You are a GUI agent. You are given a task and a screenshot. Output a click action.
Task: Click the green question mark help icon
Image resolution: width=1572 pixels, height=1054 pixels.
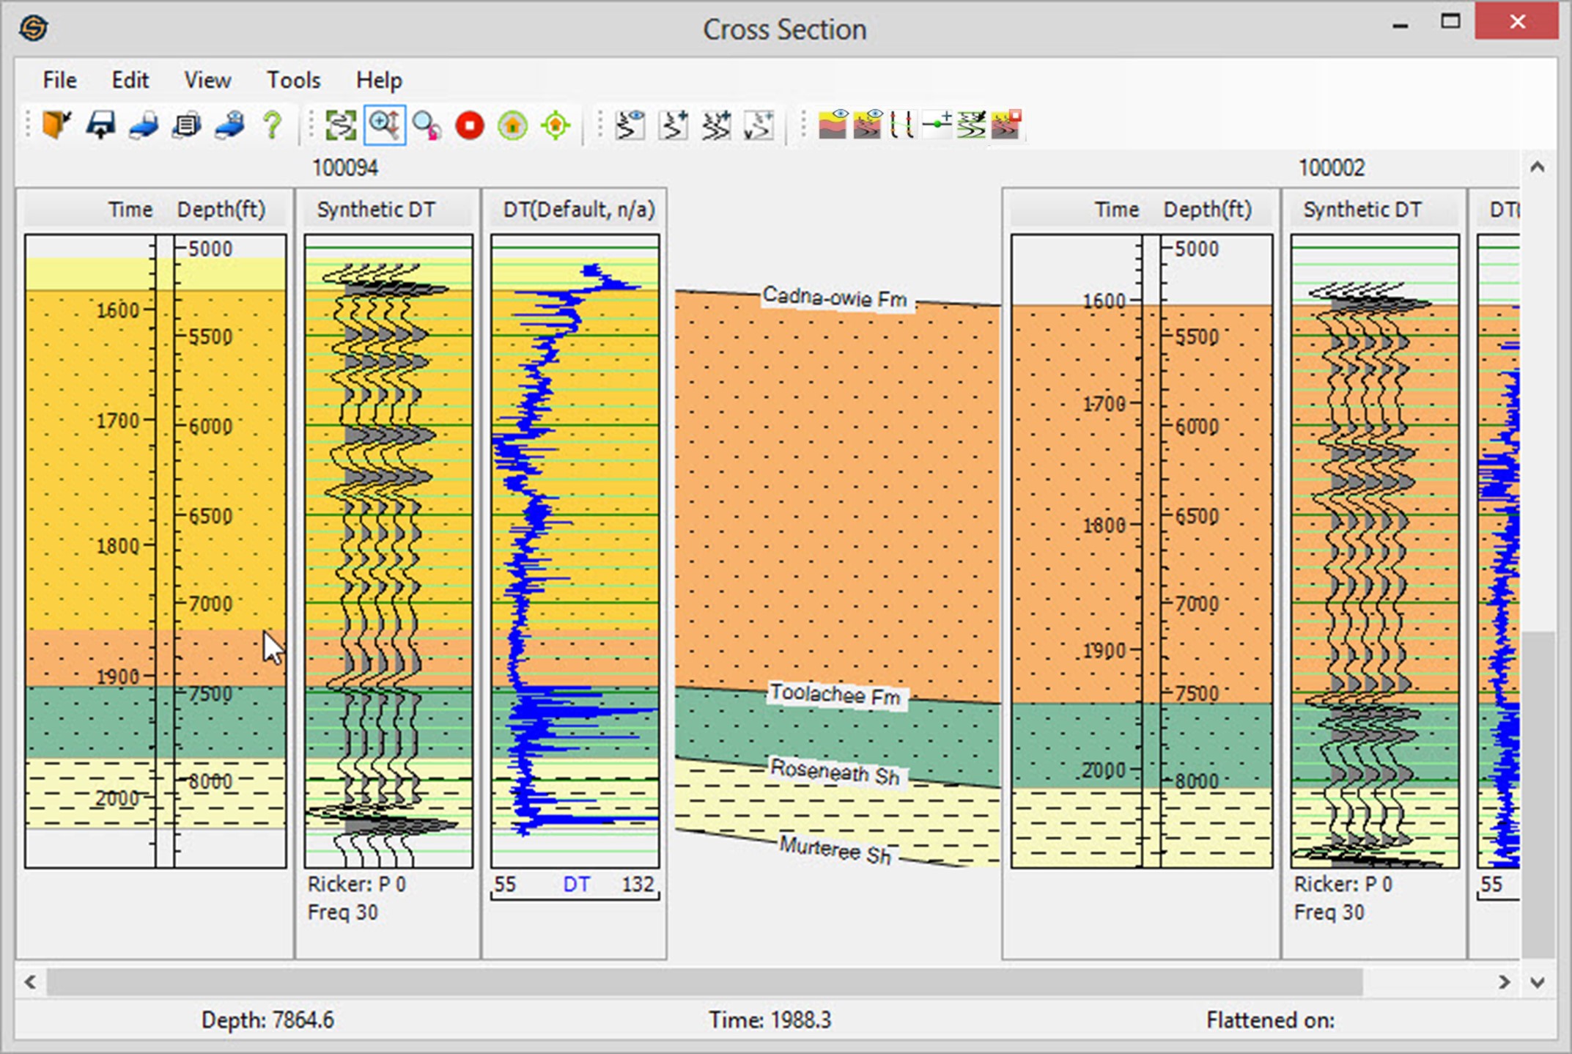tap(273, 125)
